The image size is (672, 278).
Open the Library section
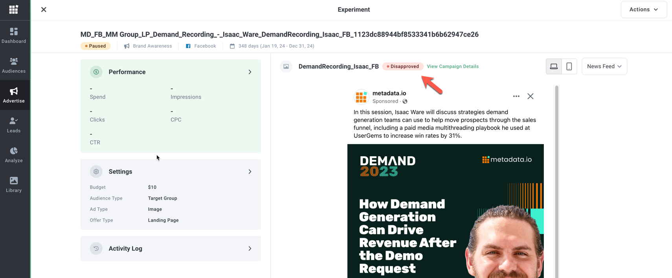(x=14, y=185)
